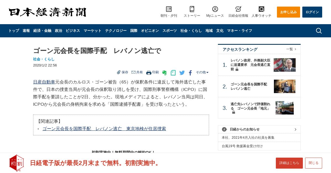Share via the green note icon
The height and width of the screenshot is (173, 331).
pyautogui.click(x=173, y=73)
